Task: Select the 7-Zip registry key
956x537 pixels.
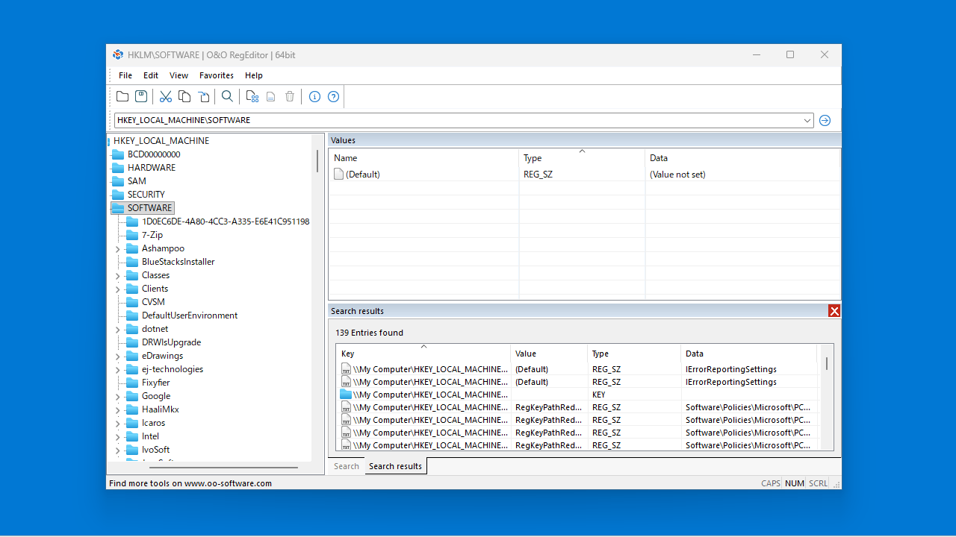Action: click(x=152, y=235)
